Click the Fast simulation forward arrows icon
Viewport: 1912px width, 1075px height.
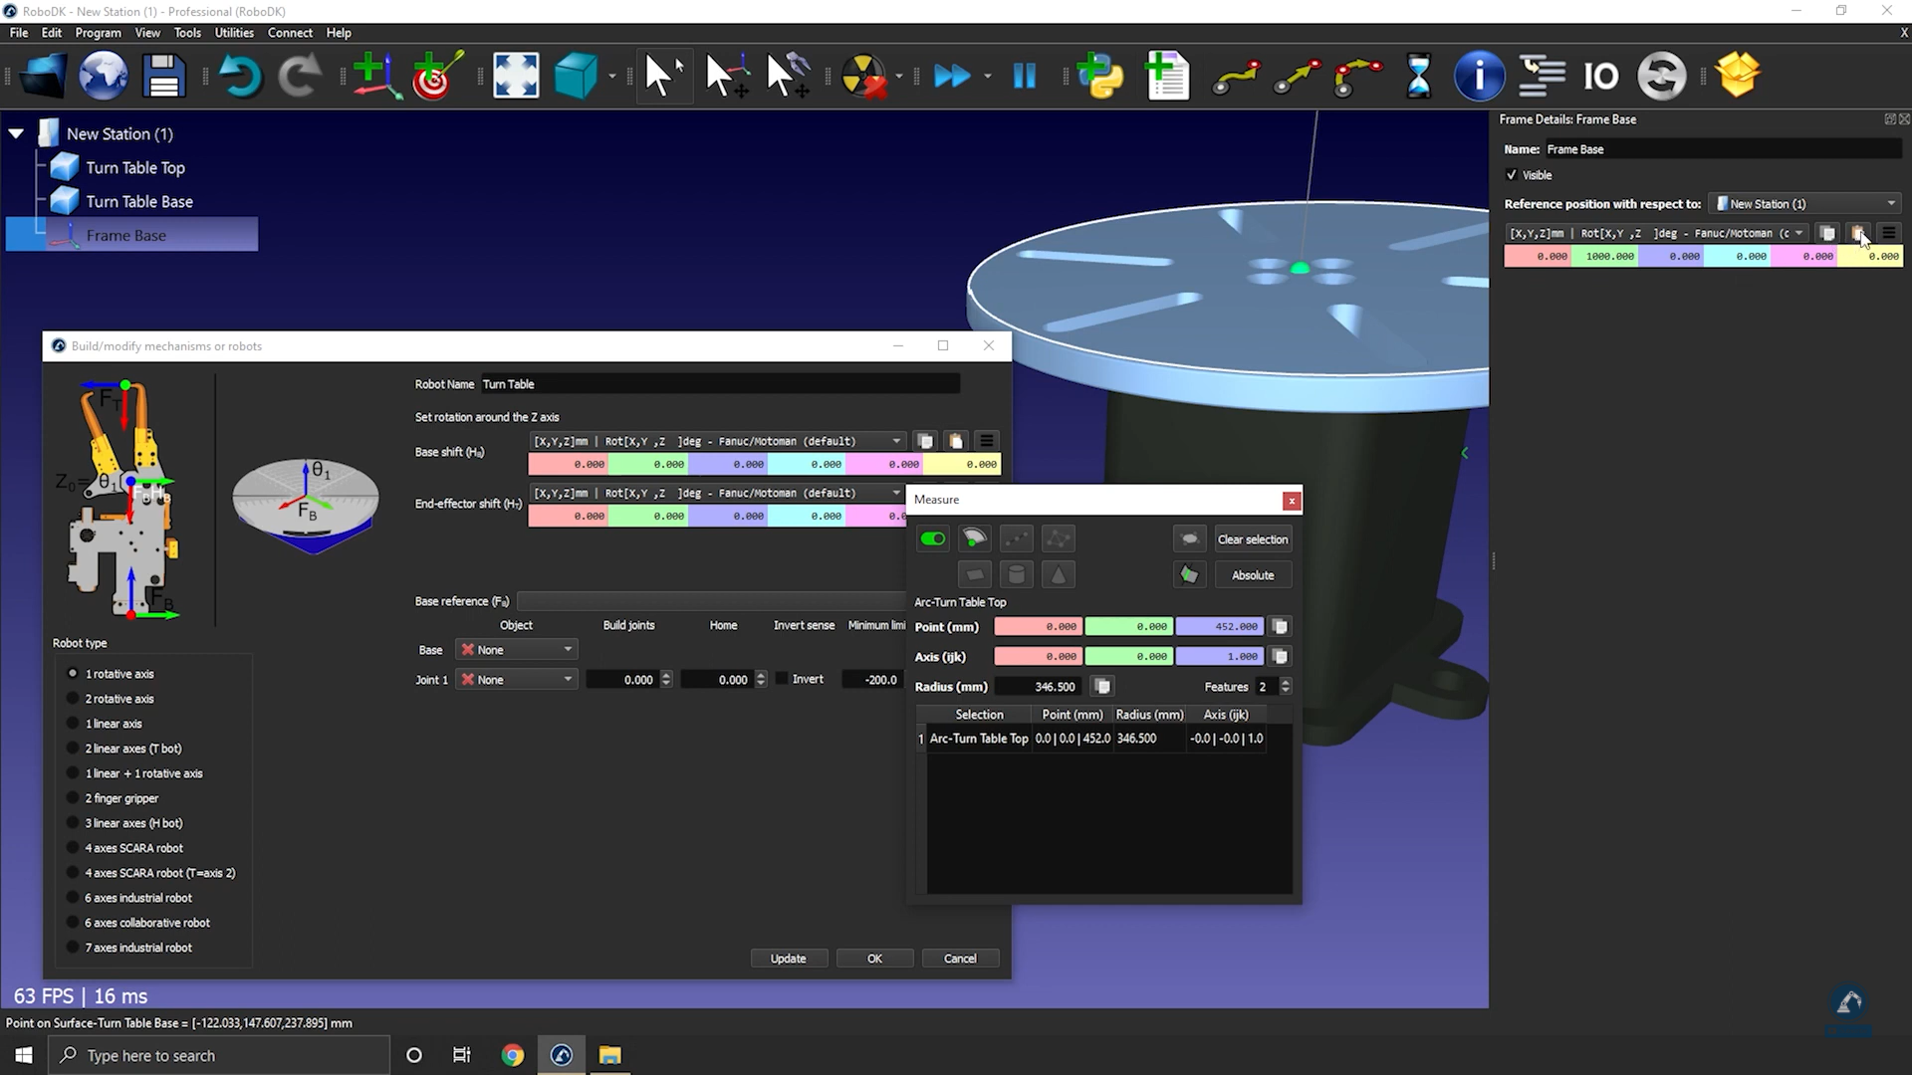(x=952, y=76)
